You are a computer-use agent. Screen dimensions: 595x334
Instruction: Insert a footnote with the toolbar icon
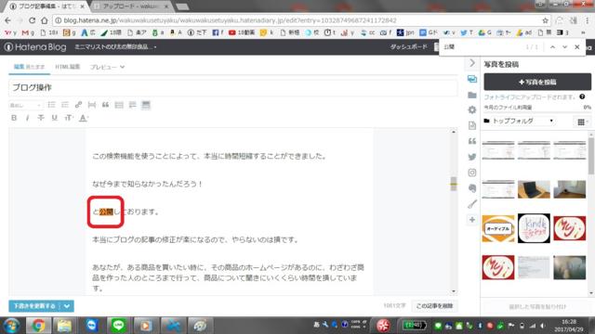[x=132, y=105]
